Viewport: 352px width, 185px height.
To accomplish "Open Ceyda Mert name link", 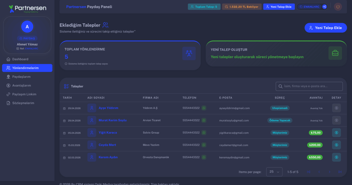I will (x=107, y=145).
